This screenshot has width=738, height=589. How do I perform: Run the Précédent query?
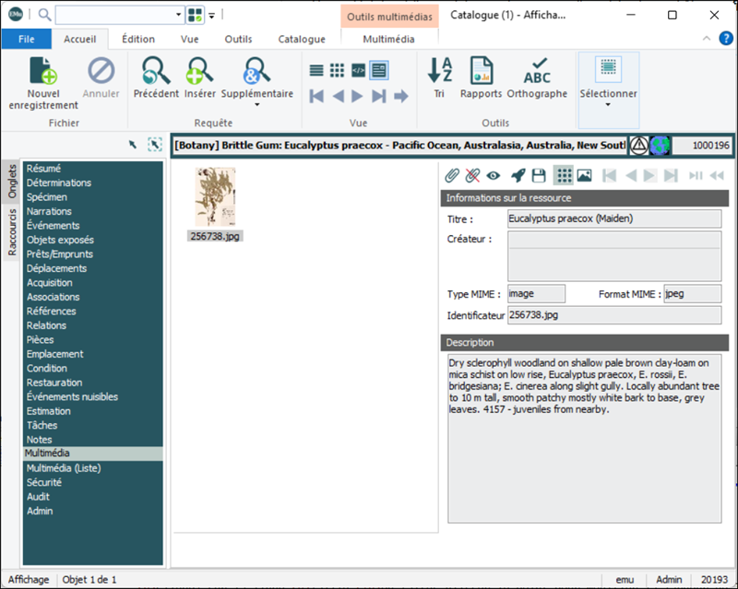coord(156,71)
